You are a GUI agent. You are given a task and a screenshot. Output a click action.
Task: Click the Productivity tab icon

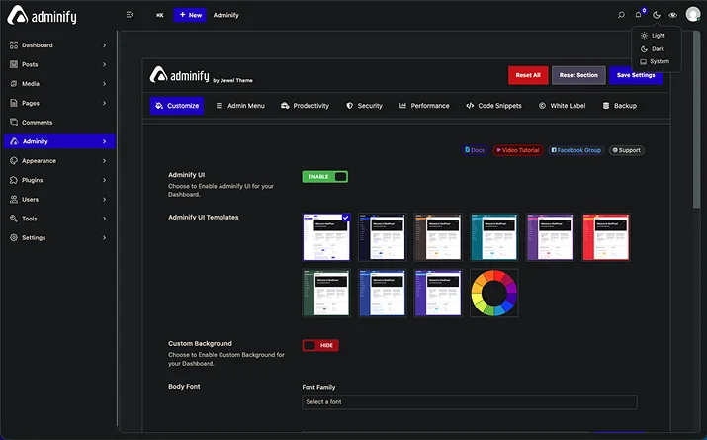[285, 106]
